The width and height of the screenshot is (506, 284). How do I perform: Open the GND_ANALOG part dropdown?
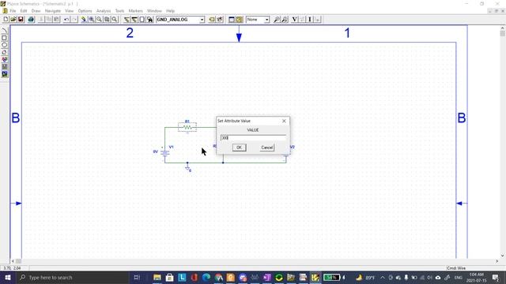[202, 20]
